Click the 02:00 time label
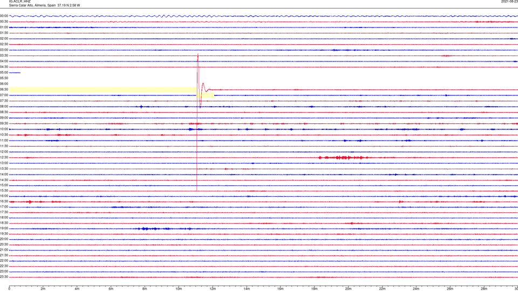This screenshot has width=518, height=291. click(x=4, y=39)
